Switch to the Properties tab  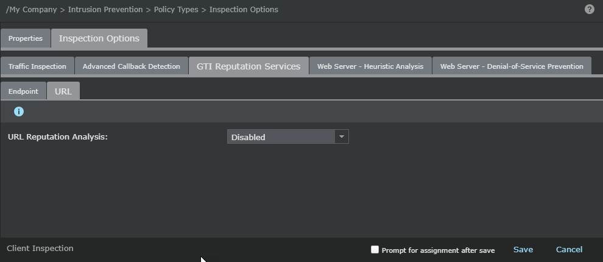[26, 38]
